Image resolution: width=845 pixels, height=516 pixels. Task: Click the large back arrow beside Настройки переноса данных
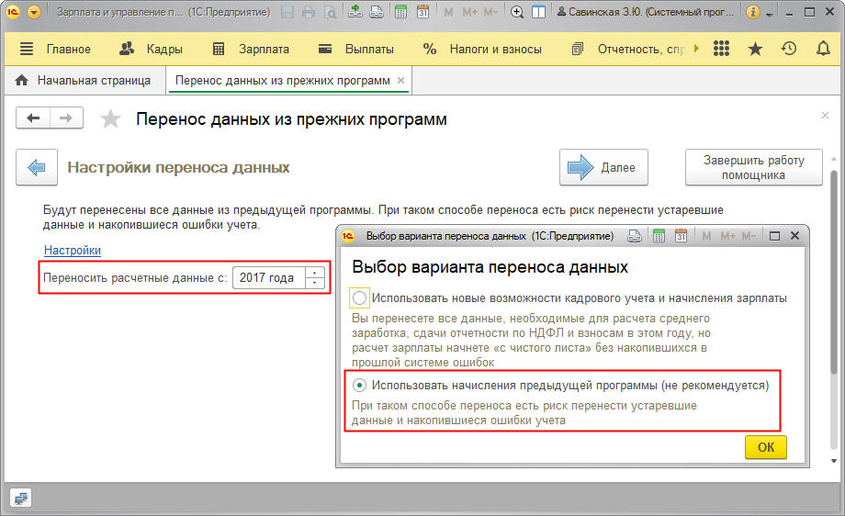point(37,168)
